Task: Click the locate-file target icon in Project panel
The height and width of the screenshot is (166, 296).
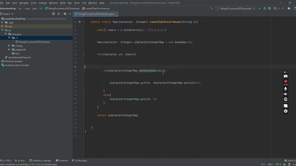Action: [x=54, y=14]
